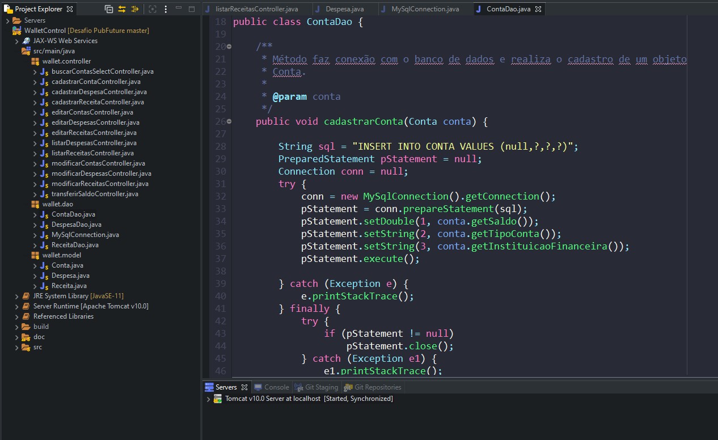Toggle Link with Editor in Project Explorer
Viewport: 718px width, 440px height.
[x=121, y=9]
